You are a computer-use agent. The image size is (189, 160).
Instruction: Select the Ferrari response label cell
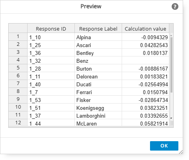pos(98,92)
